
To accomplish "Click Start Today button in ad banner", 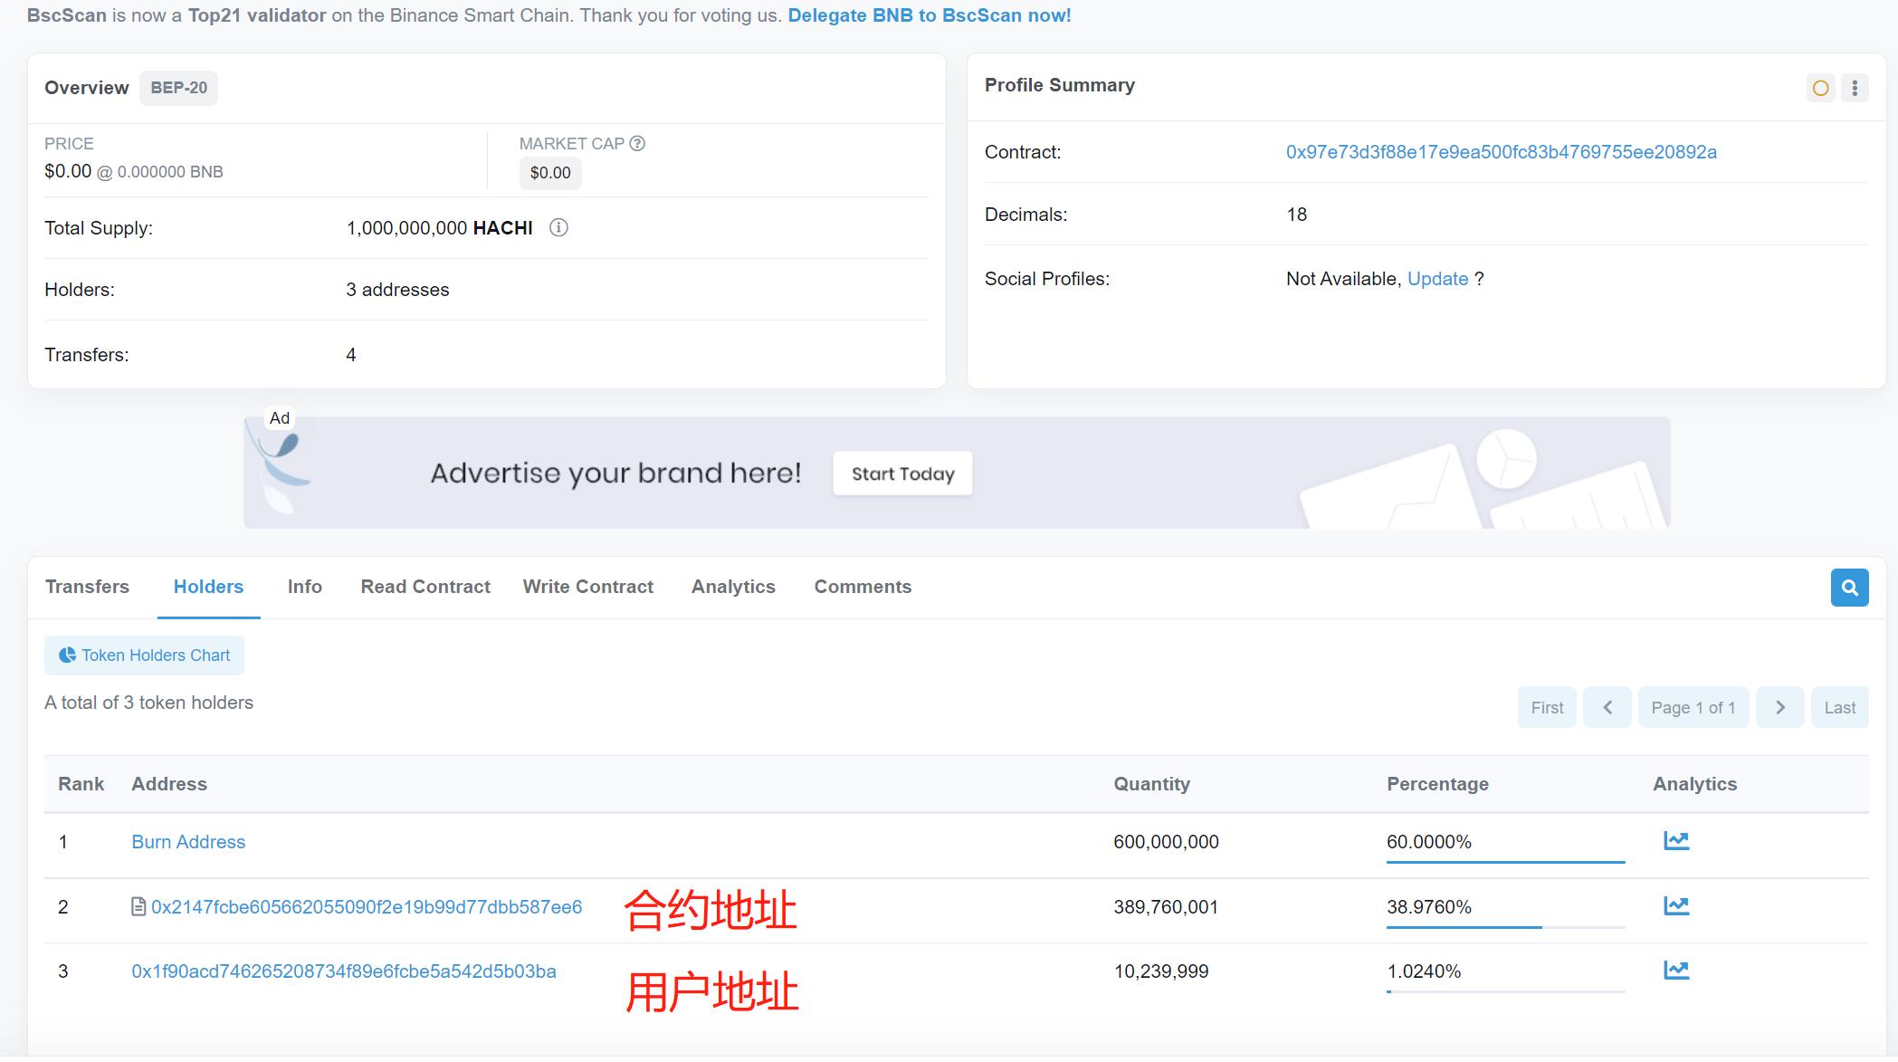I will (902, 474).
